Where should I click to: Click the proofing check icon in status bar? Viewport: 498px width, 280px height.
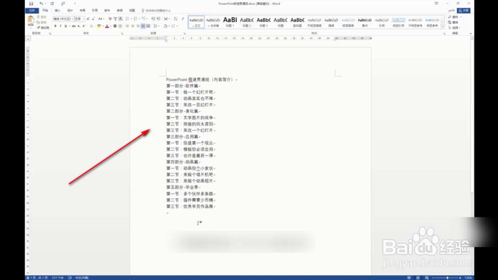coord(70,278)
